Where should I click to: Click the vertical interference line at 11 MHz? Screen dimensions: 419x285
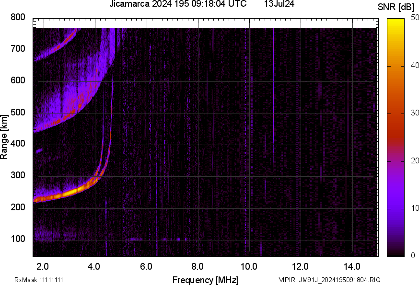tap(273, 96)
